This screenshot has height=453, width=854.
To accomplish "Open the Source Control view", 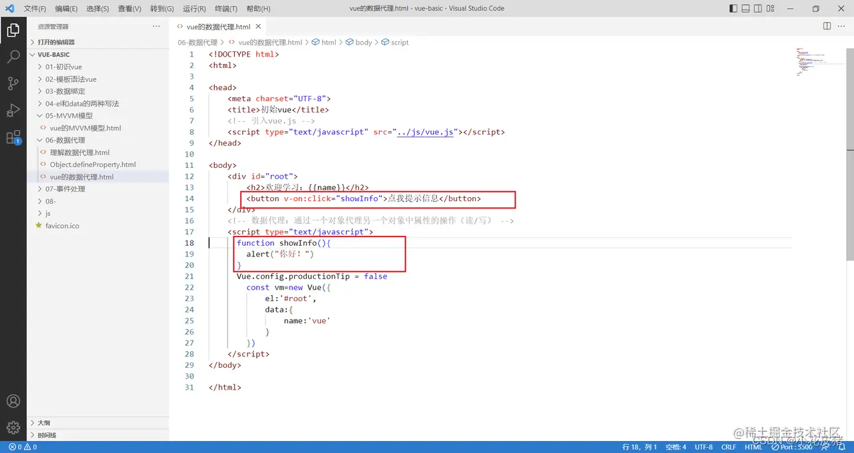I will coord(13,83).
